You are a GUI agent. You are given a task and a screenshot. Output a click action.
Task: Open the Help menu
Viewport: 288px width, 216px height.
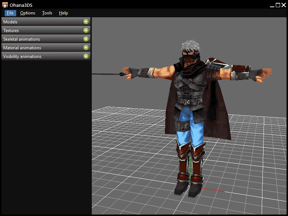click(x=63, y=13)
